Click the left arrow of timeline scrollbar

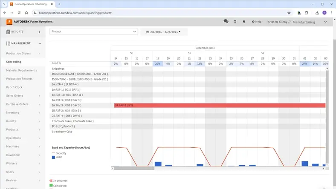[x=112, y=169]
